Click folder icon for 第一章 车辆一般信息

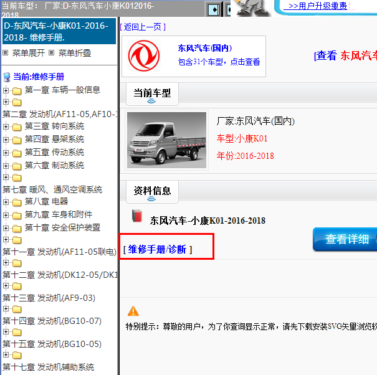(17, 91)
